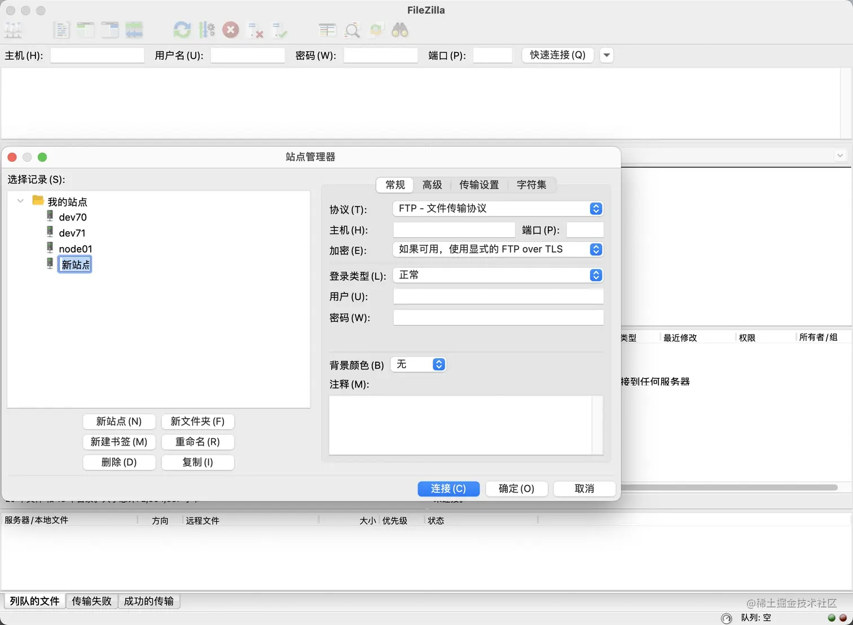
Task: Open the quick connect history dropdown arrow
Action: click(606, 55)
